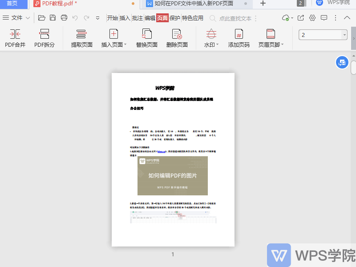Click the scrollbar up arrow
356x267 pixels.
tap(353, 56)
